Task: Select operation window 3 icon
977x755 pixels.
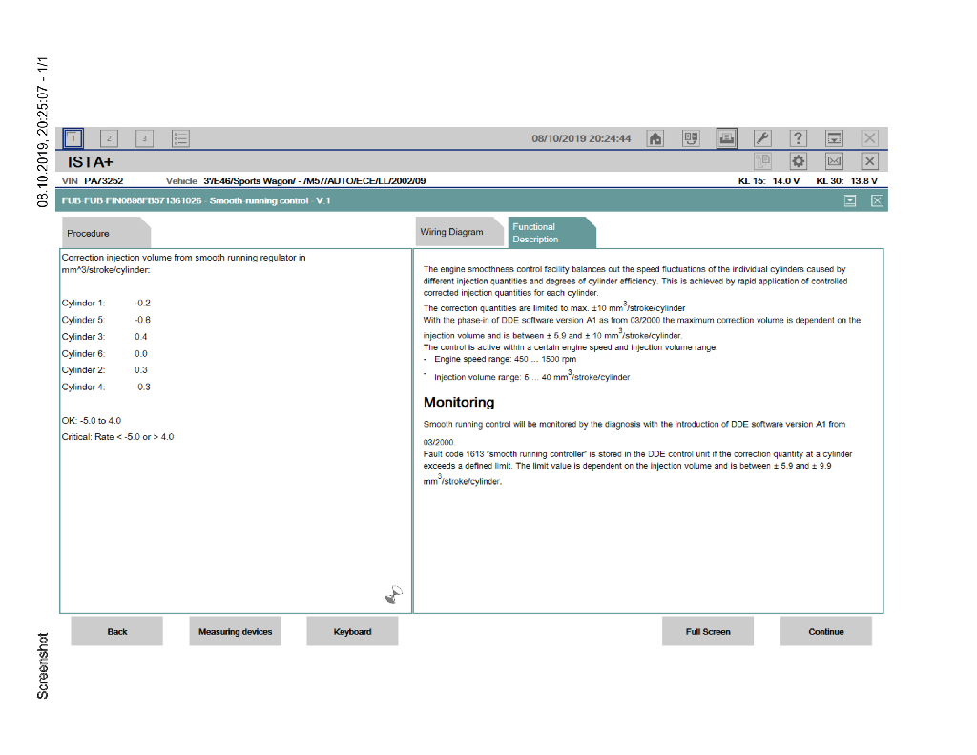Action: [145, 138]
